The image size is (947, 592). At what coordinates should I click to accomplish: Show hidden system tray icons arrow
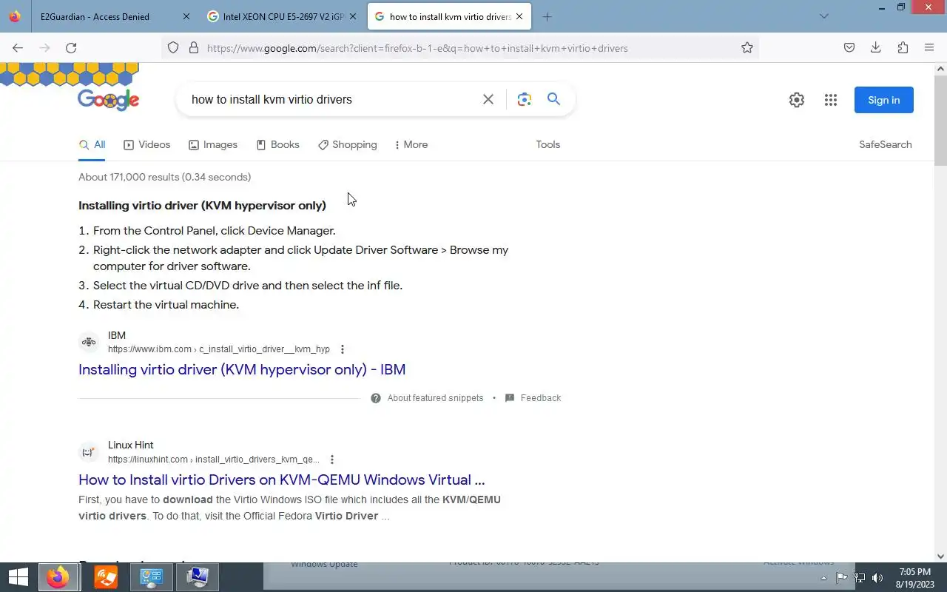point(824,578)
